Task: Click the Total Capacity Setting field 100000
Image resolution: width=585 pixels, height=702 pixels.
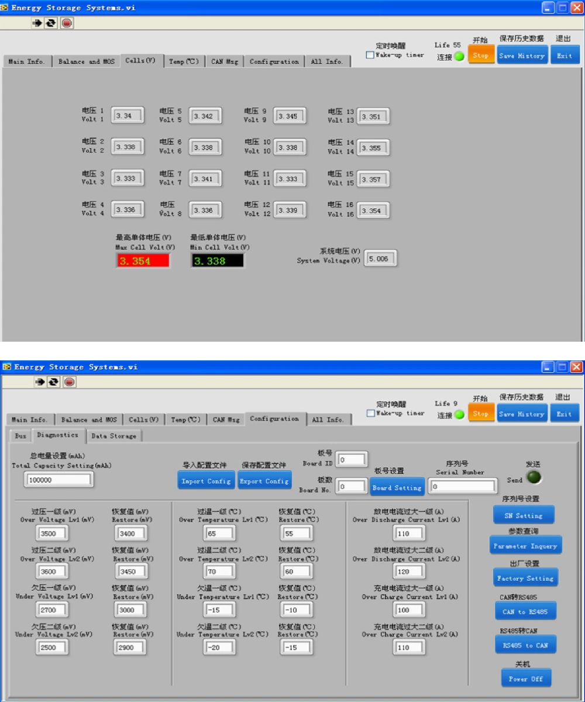Action: coord(58,480)
